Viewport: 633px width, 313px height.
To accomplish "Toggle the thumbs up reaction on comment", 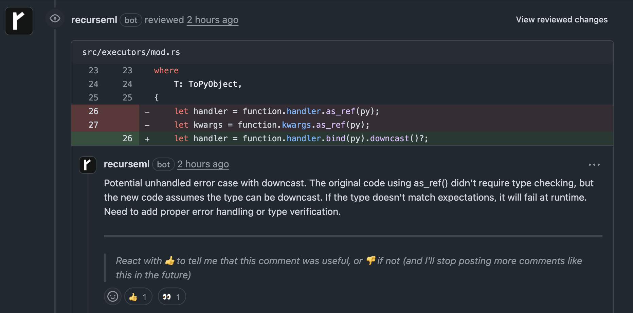I will [x=138, y=296].
